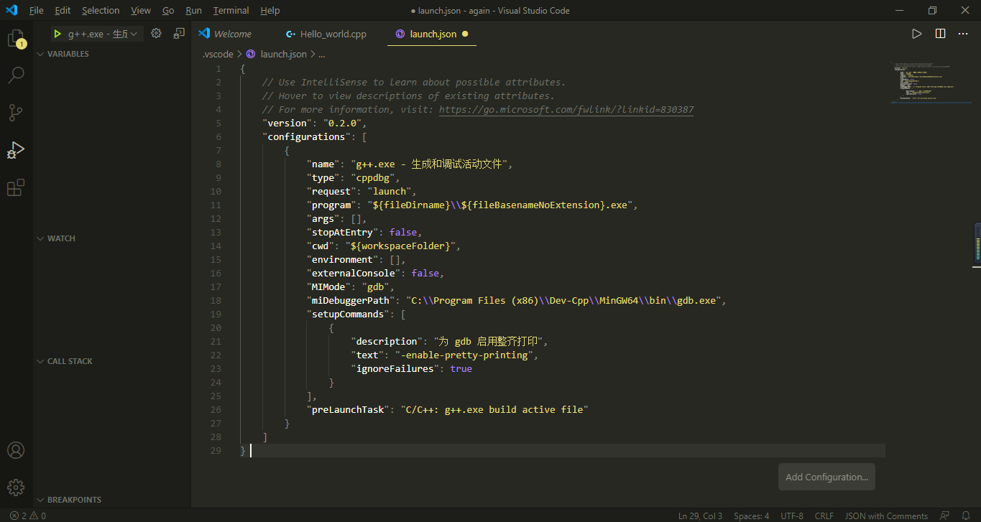Change encoding via UTF-8 indicator
981x522 pixels.
tap(792, 516)
